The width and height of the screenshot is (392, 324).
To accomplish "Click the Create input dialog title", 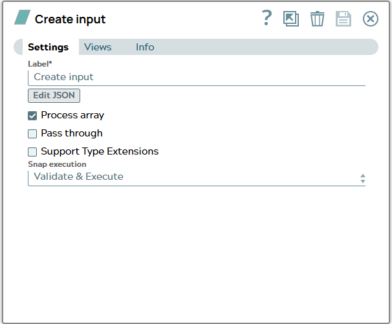I will [x=71, y=19].
